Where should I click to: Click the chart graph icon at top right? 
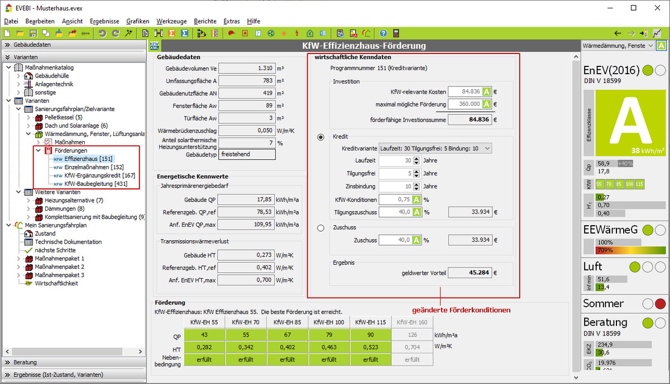click(657, 33)
